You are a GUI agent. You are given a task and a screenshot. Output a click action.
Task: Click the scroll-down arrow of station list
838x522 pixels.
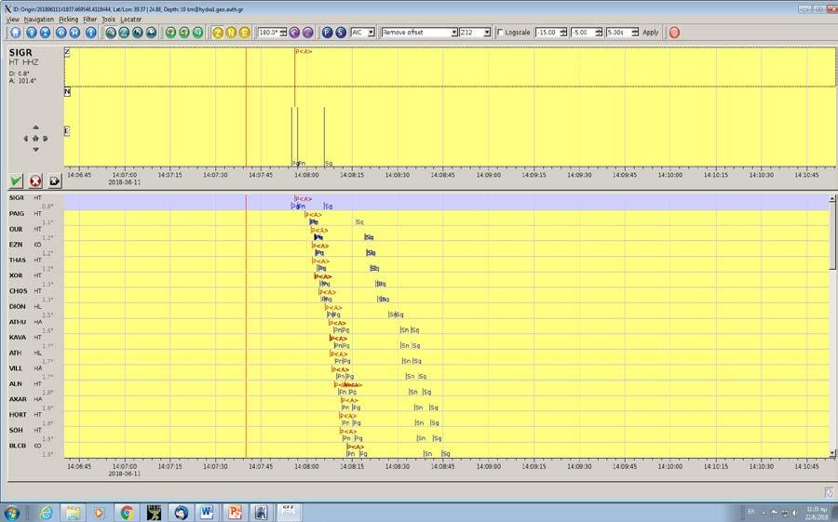pos(832,454)
